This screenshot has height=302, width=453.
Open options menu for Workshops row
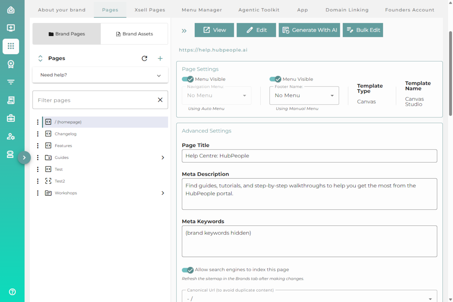click(x=38, y=193)
